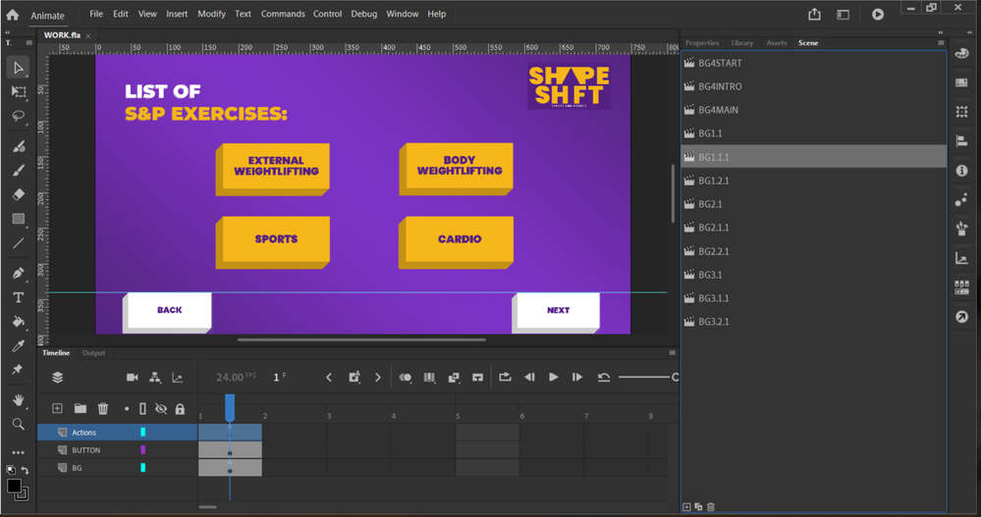
Task: Switch to the Assets tab
Action: (777, 43)
